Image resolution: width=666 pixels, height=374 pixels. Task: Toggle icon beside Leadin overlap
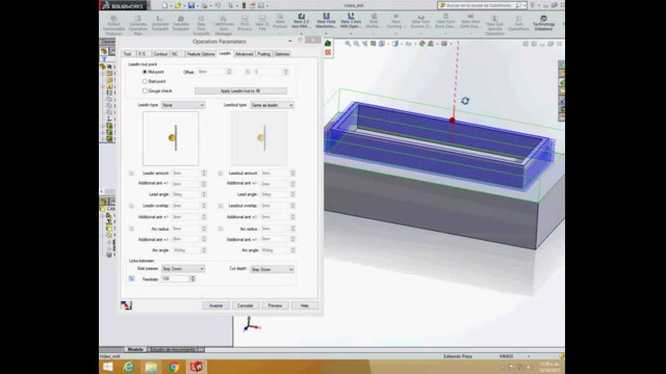pyautogui.click(x=132, y=206)
